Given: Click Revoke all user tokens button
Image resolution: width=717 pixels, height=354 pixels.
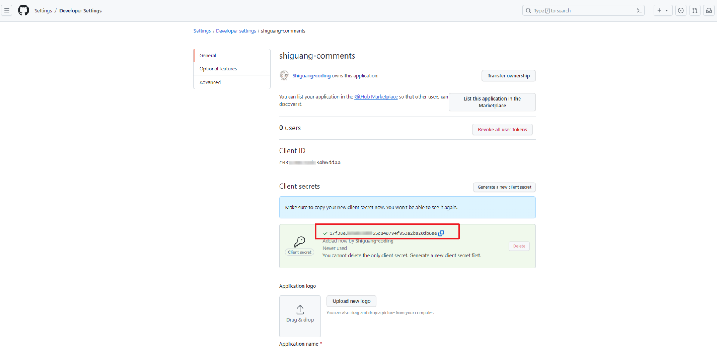Looking at the screenshot, I should pyautogui.click(x=502, y=130).
